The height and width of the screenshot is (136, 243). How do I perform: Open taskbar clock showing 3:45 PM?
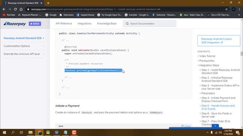click(x=228, y=133)
